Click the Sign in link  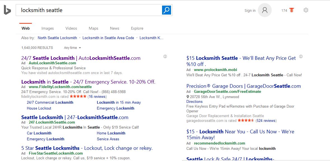[x=250, y=11]
